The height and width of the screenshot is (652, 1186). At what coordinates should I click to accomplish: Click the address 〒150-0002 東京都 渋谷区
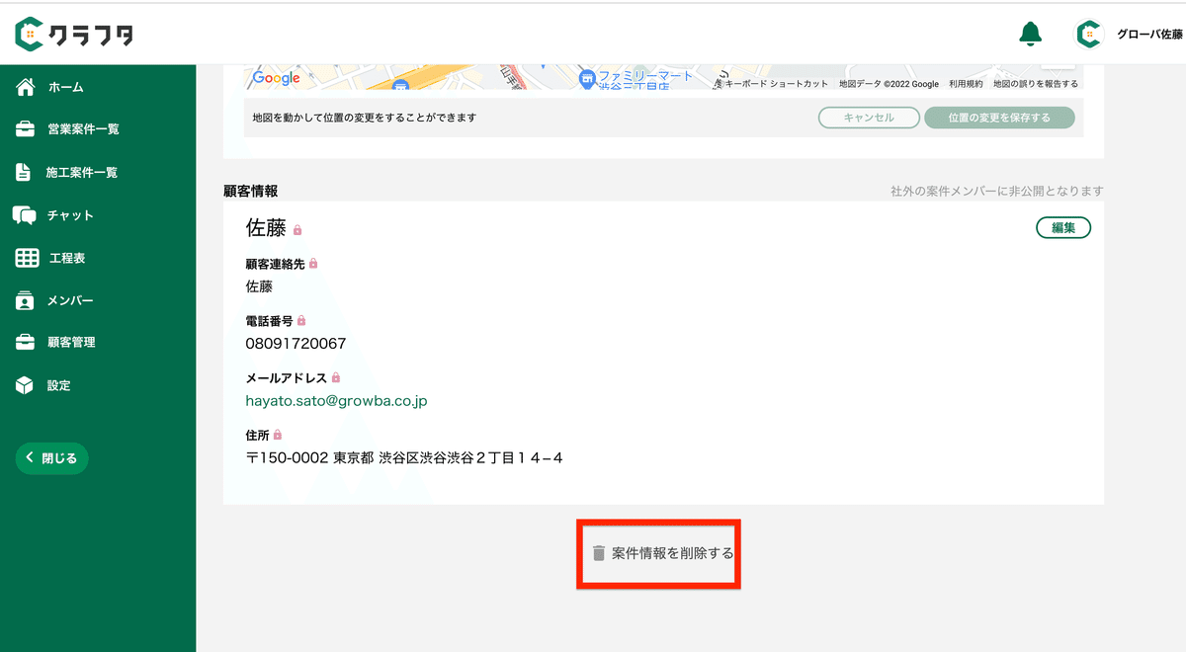(x=404, y=457)
